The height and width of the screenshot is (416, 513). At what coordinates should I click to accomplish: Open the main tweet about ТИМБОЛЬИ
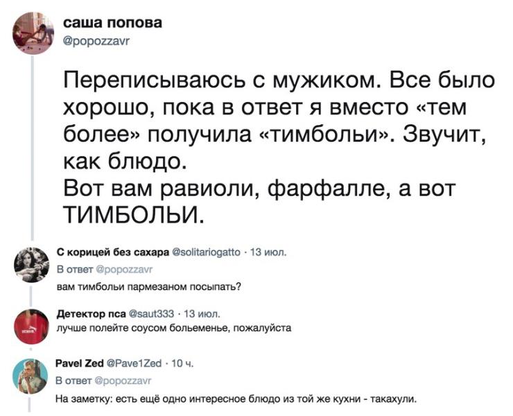(277, 147)
